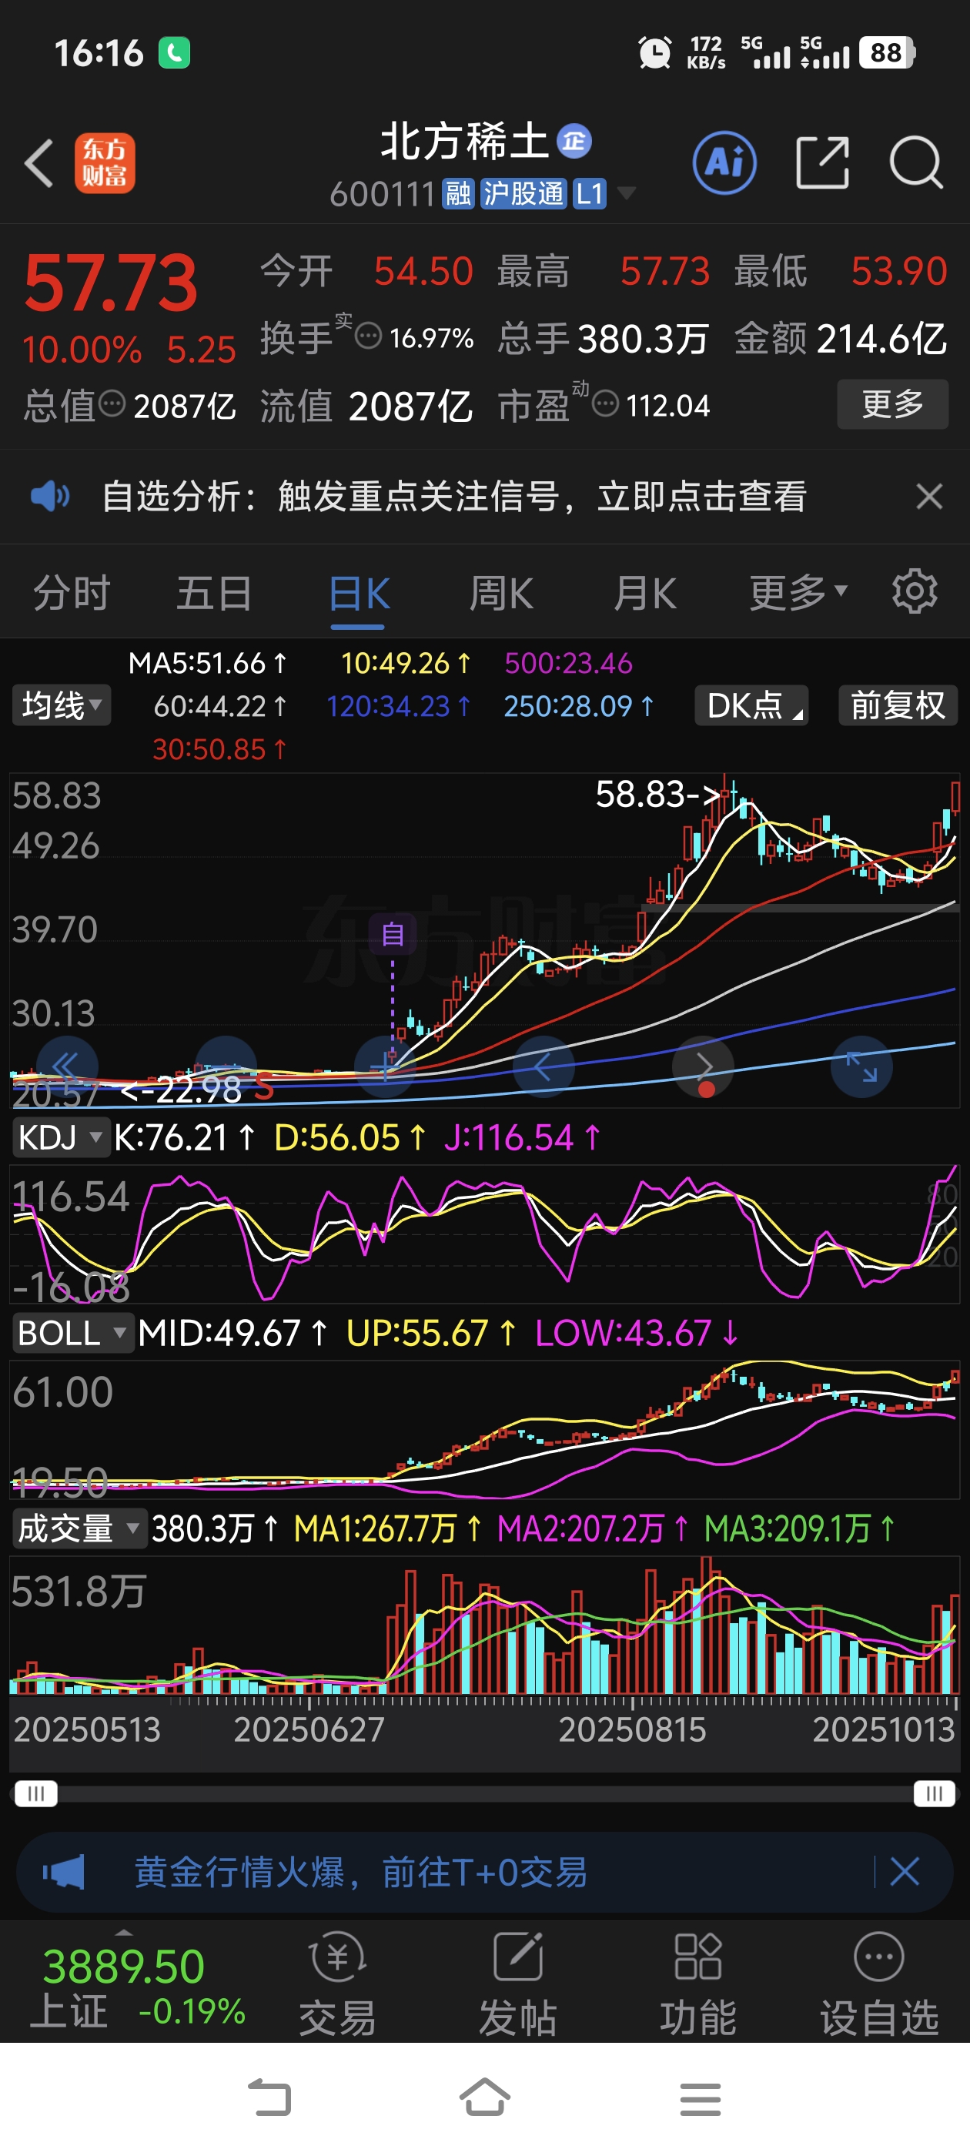
Task: Tap the KDJ indicator chart area
Action: click(x=484, y=1234)
